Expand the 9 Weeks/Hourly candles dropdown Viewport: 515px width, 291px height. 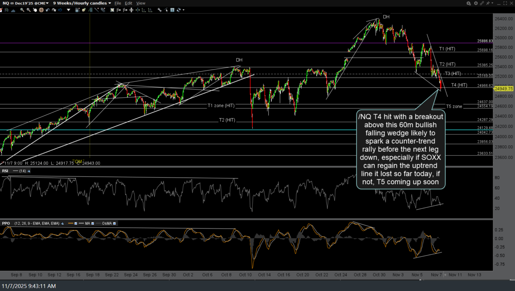click(x=82, y=3)
